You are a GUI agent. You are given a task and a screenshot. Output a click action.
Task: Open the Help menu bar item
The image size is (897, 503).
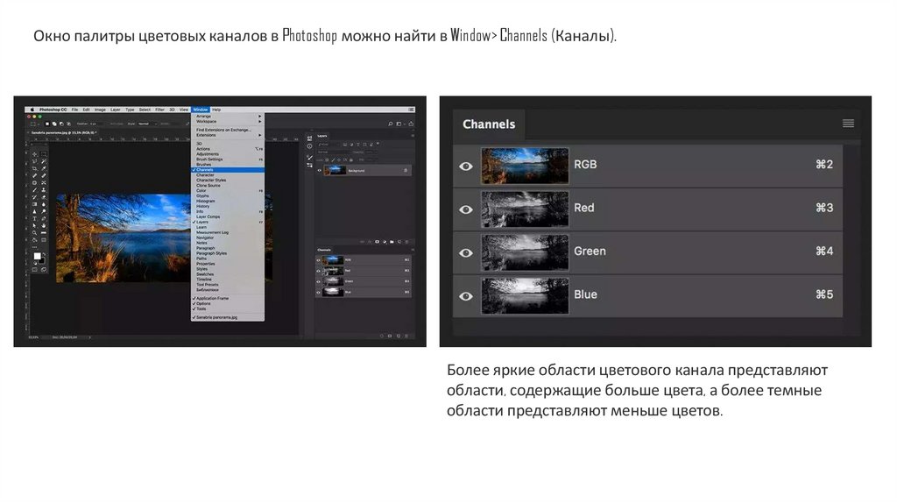[216, 110]
